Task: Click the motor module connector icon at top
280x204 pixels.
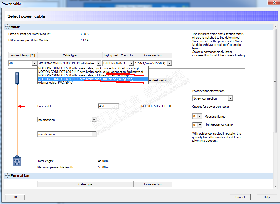Action: [17, 78]
